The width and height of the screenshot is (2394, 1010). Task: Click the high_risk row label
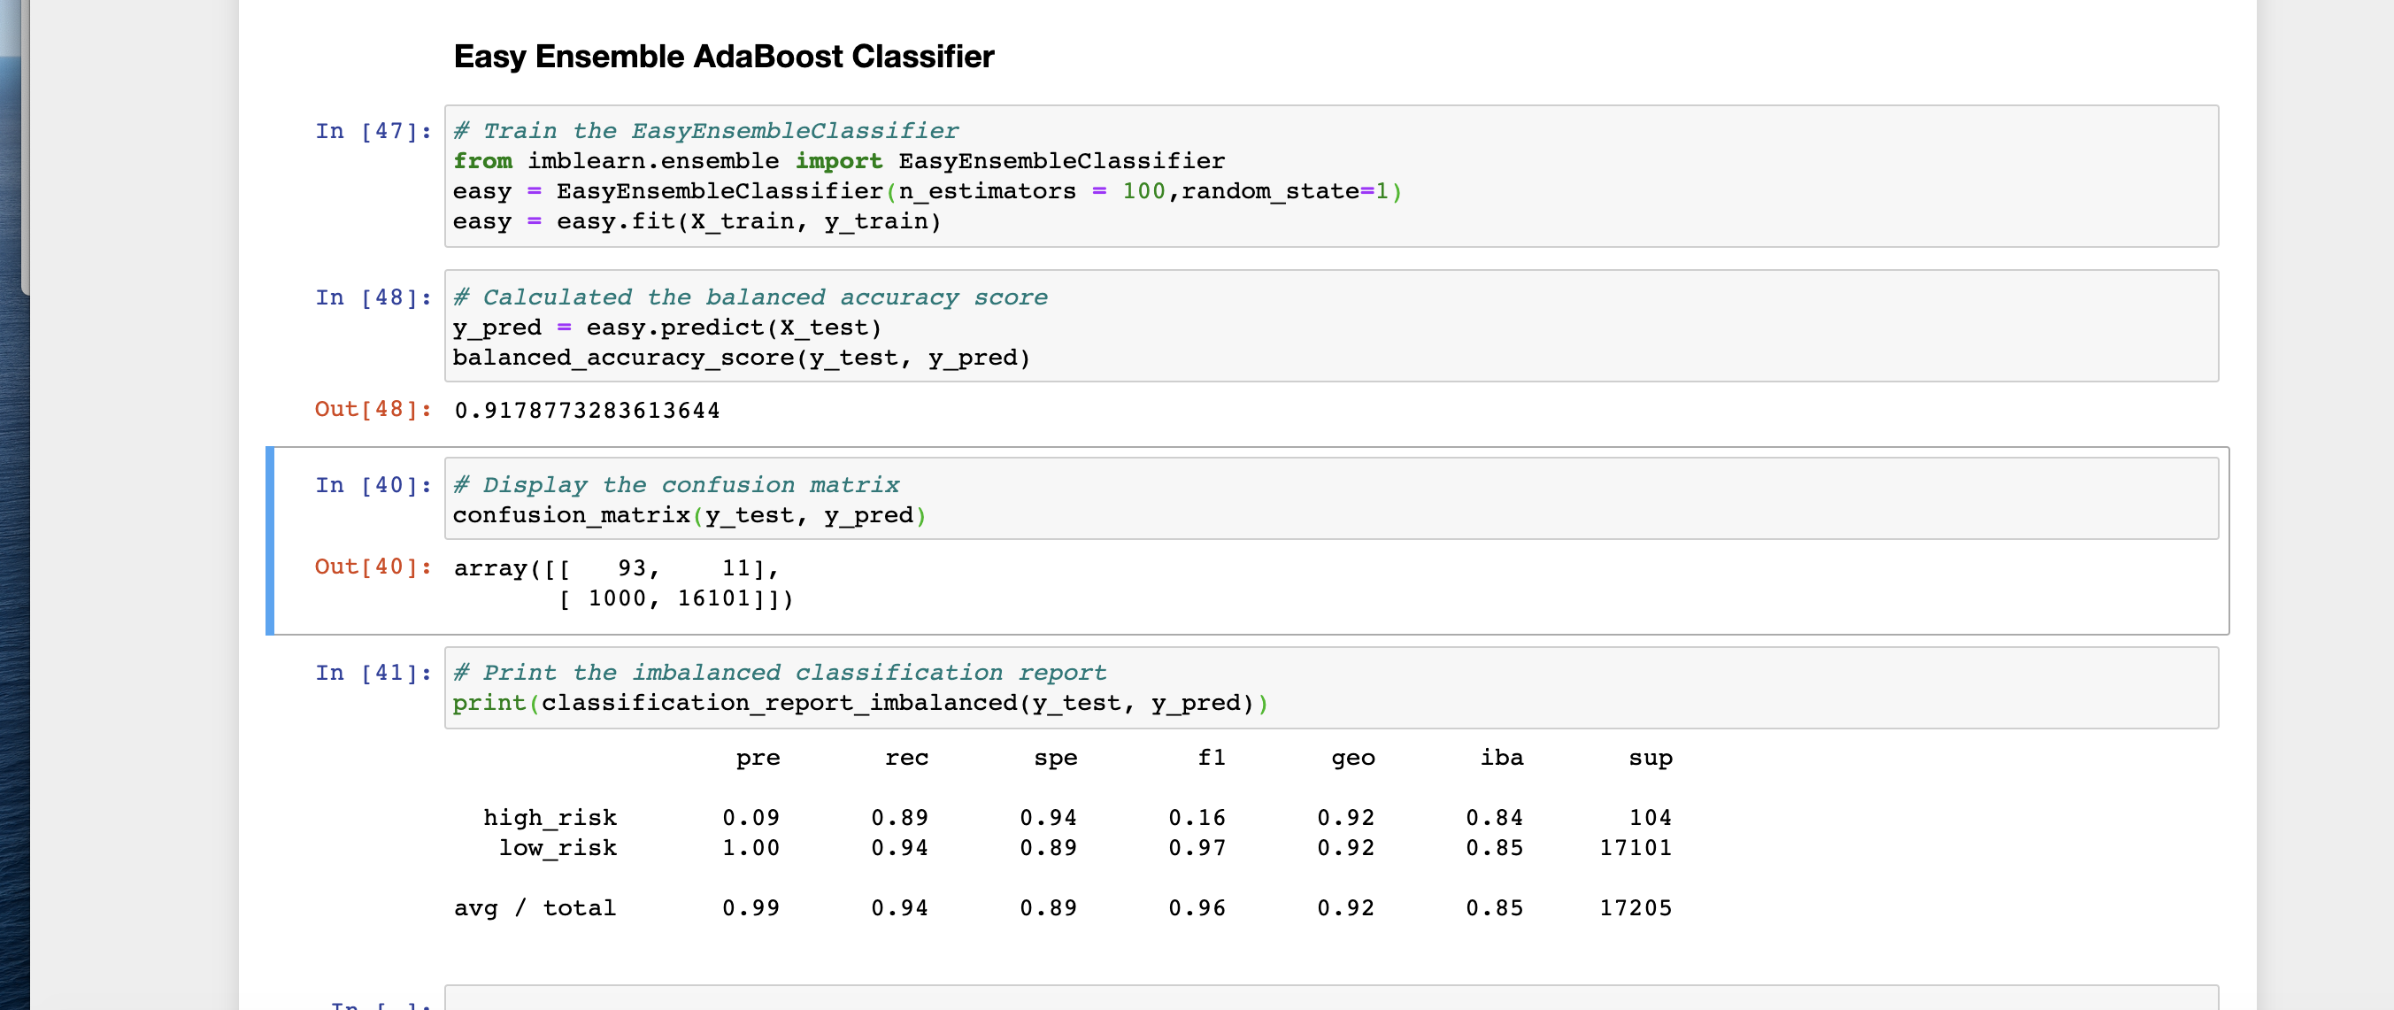click(x=550, y=818)
